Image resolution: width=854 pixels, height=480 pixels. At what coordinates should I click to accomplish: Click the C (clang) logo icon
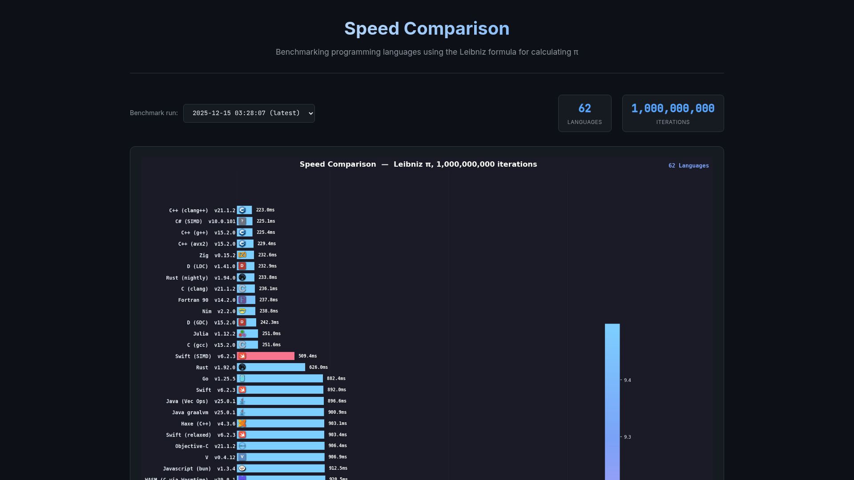(242, 289)
